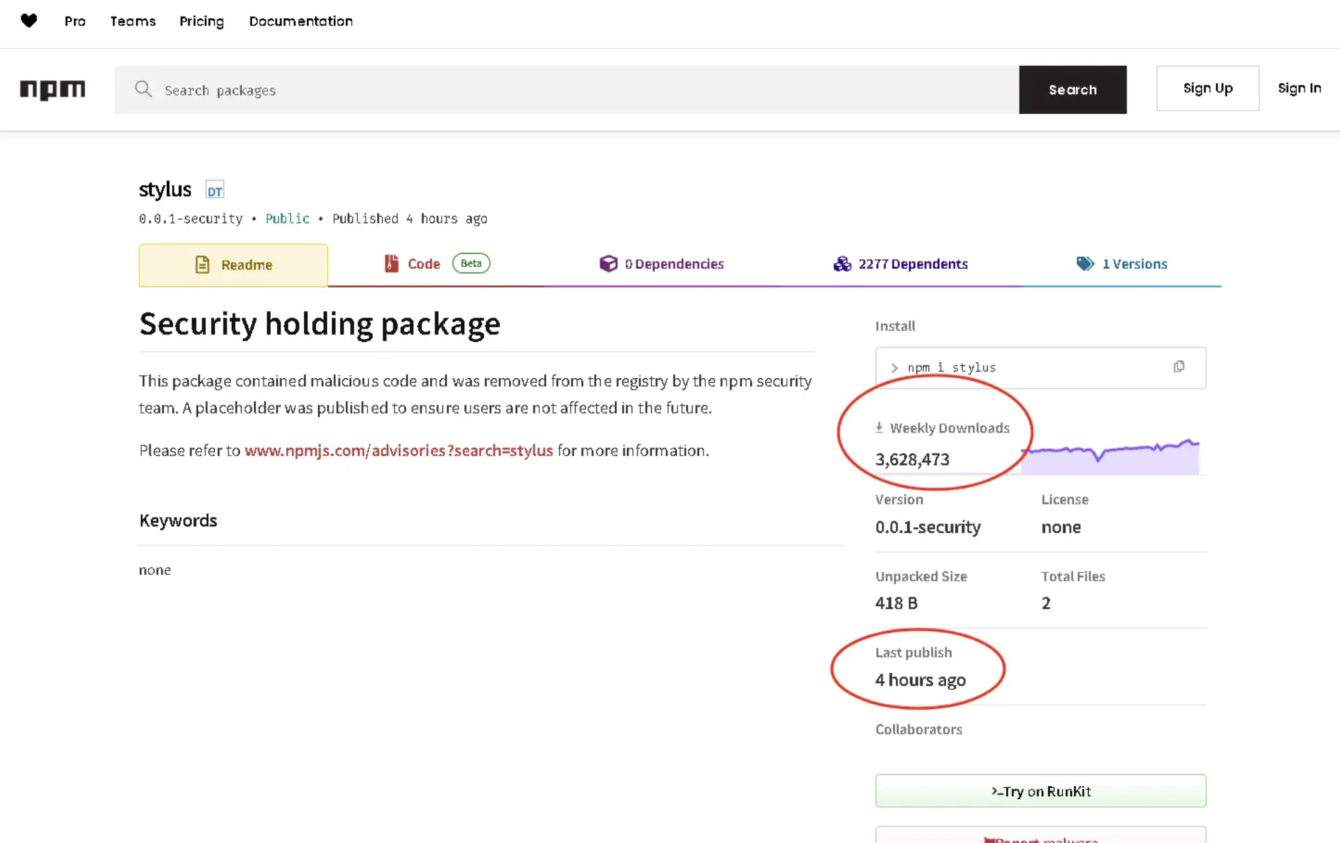Click the Total Files value 2
This screenshot has height=843, width=1340.
(x=1046, y=603)
